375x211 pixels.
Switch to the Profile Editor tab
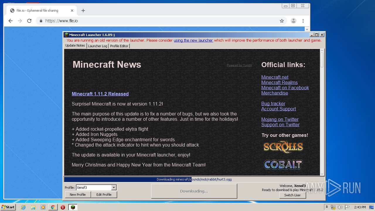(119, 46)
